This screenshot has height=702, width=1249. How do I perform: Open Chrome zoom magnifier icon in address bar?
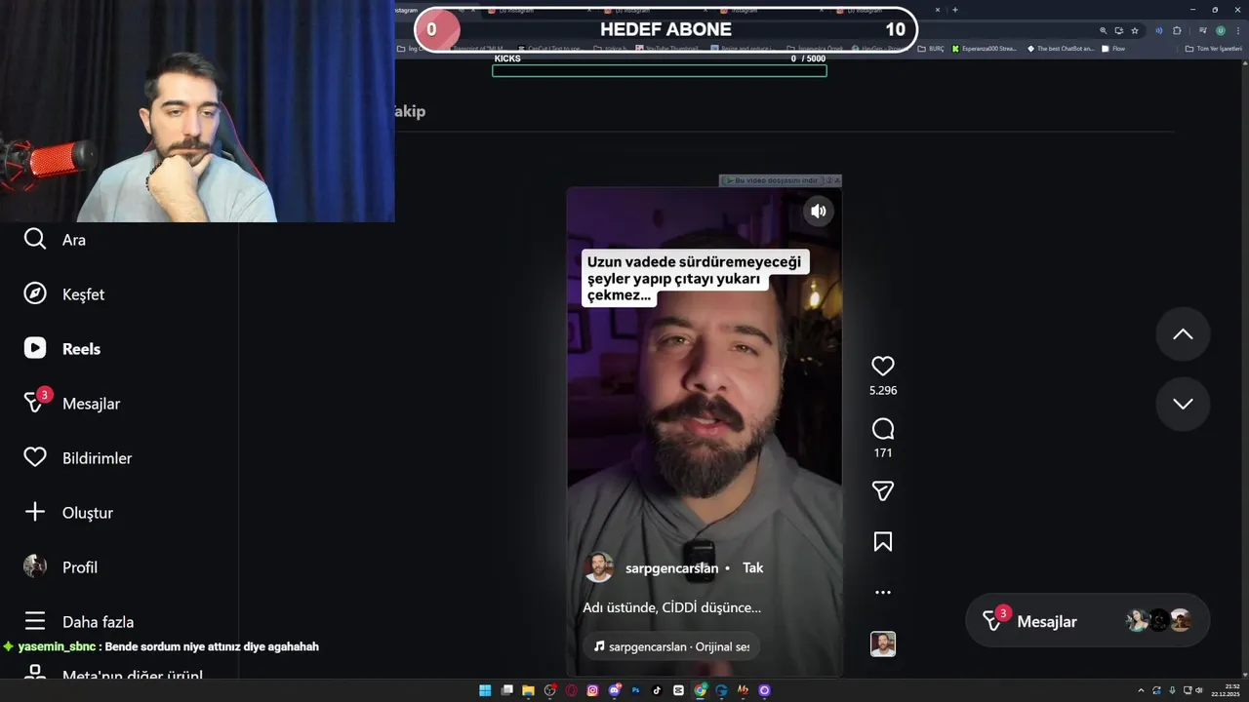1104,30
